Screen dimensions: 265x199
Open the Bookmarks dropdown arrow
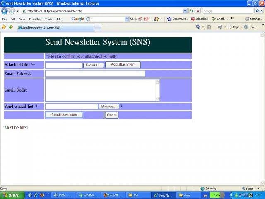click(x=188, y=19)
